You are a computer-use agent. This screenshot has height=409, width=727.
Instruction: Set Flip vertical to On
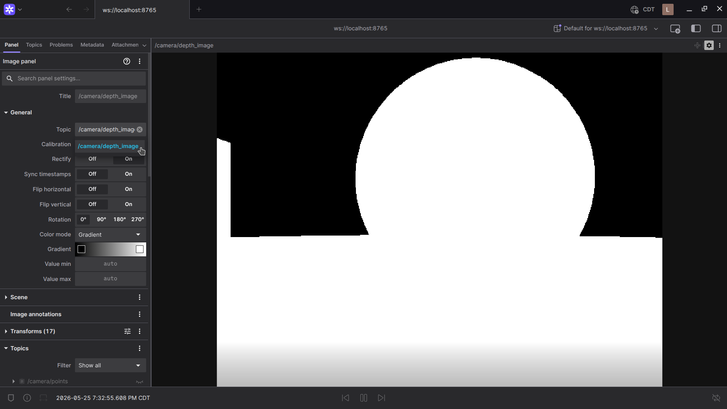tap(128, 204)
